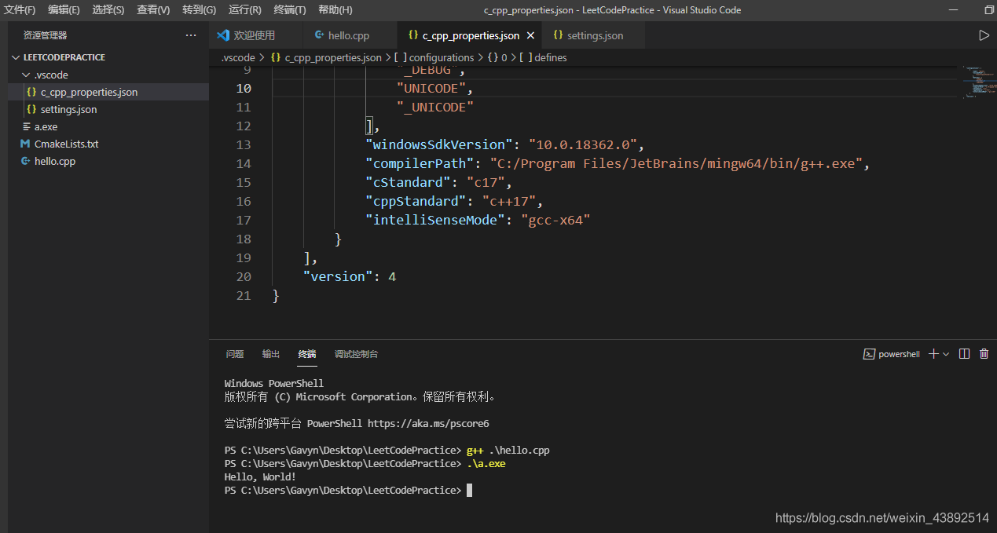Open hello.cpp file in explorer
This screenshot has height=533, width=997.
(55, 161)
